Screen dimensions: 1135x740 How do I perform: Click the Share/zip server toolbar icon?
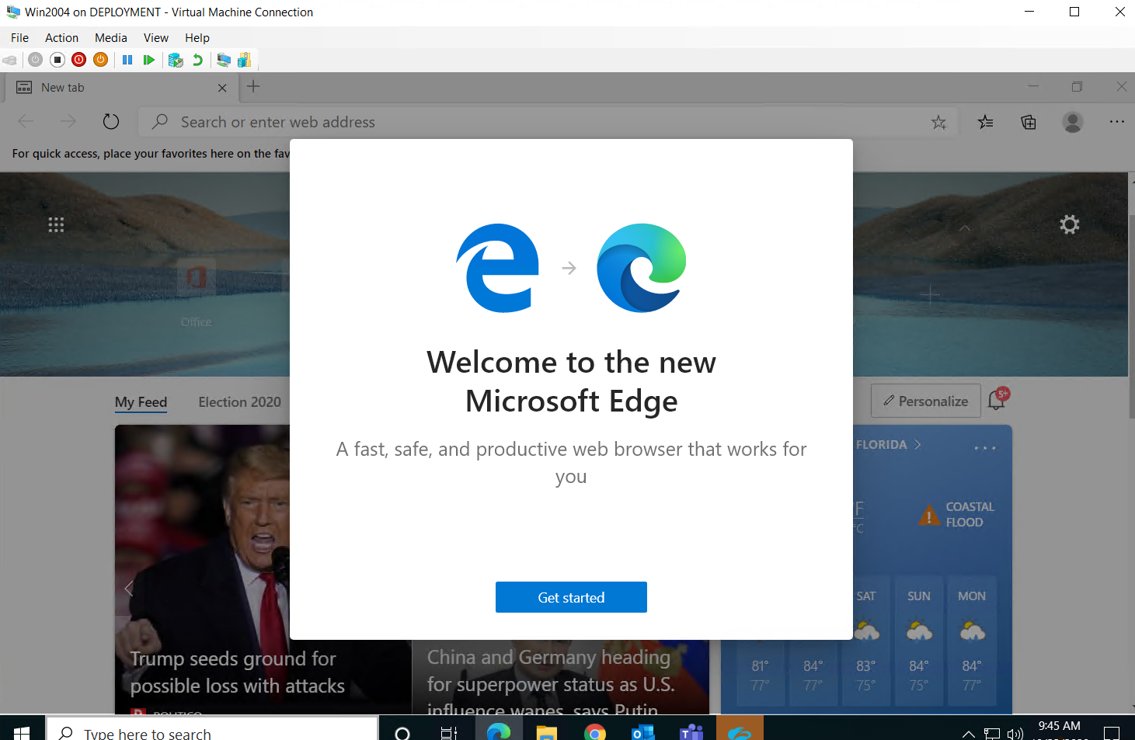[244, 60]
